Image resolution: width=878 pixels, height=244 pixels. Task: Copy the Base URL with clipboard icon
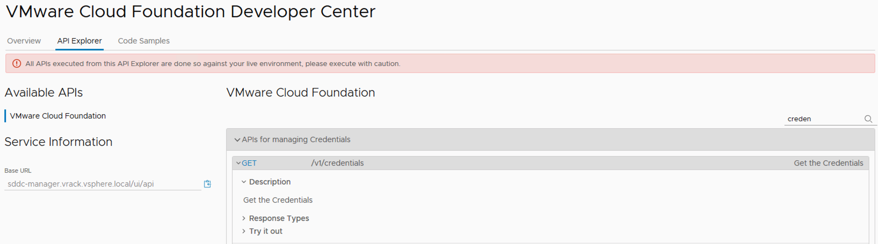pyautogui.click(x=207, y=184)
